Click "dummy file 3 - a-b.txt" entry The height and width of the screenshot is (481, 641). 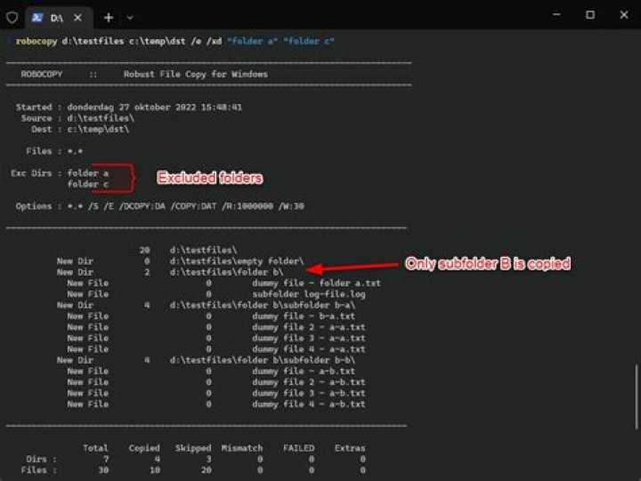309,393
